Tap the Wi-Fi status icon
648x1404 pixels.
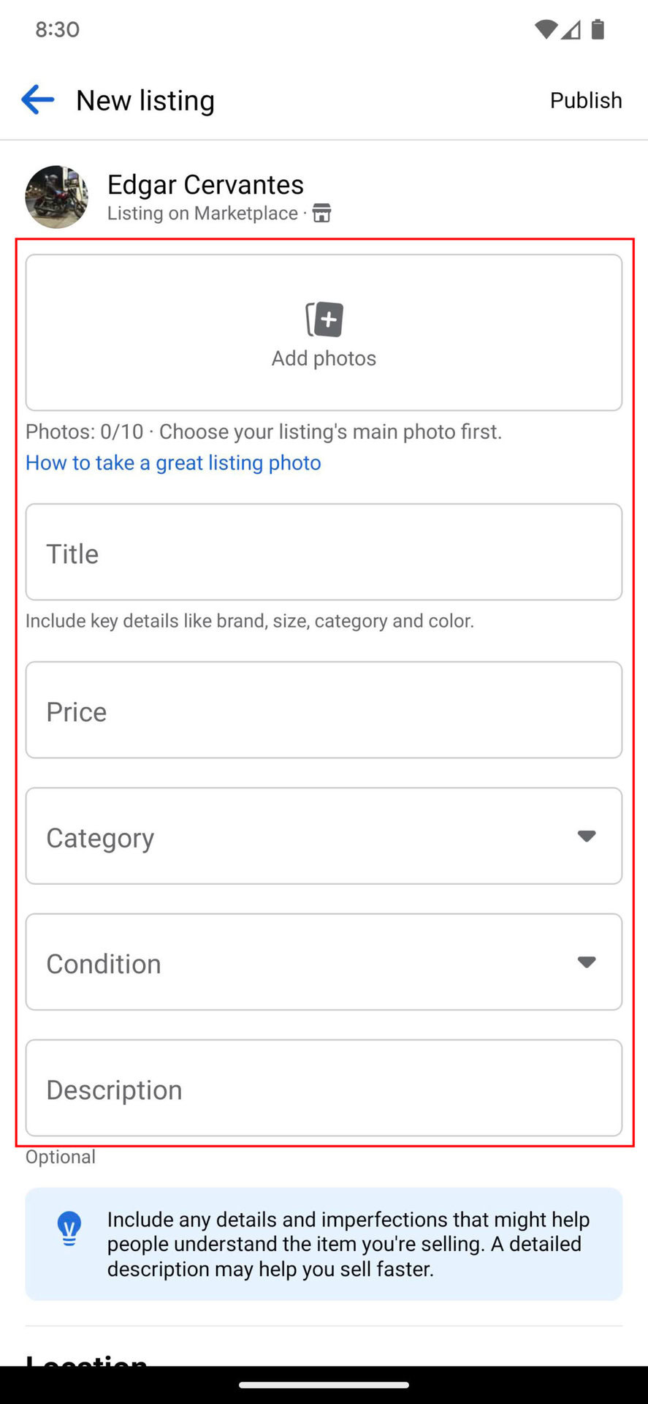[x=546, y=29]
